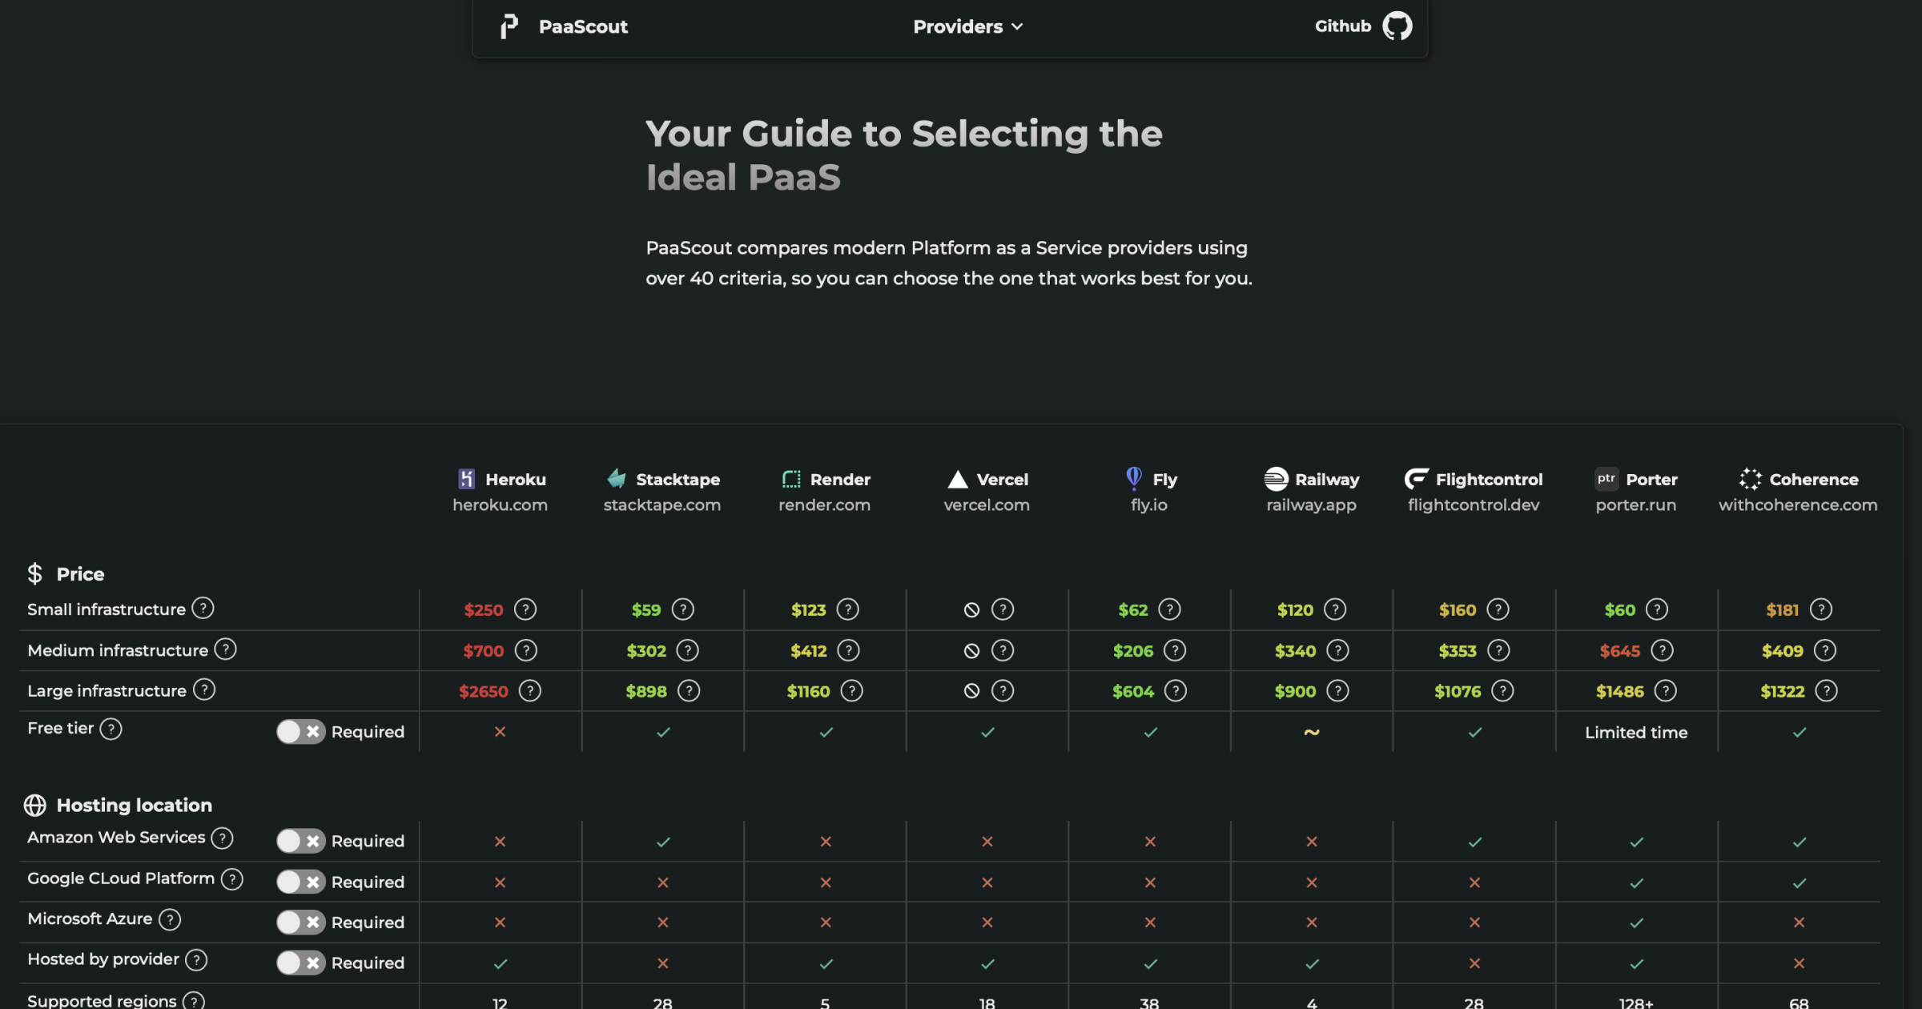The image size is (1922, 1009).
Task: Toggle Google CLoud Platform Required switch
Action: [x=300, y=882]
